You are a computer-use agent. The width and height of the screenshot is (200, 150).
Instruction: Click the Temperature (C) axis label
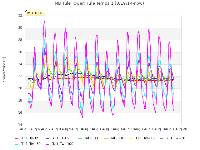[4, 70]
